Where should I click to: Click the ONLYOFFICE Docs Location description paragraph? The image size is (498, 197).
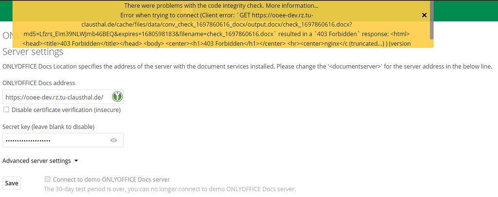click(248, 66)
